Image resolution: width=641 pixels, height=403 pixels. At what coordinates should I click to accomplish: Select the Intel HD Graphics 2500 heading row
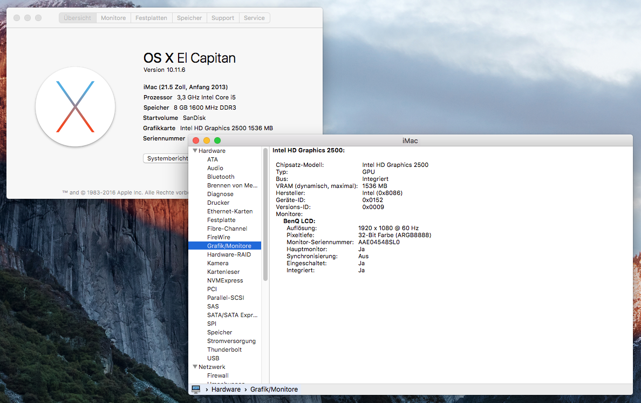tap(309, 150)
